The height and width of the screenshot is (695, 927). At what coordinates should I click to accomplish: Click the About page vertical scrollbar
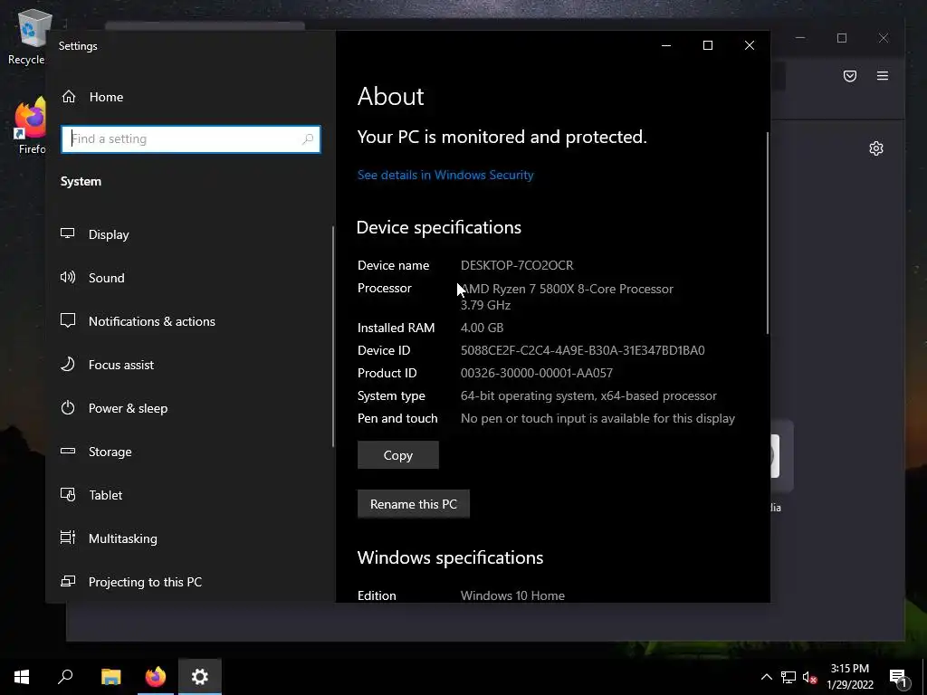point(768,233)
